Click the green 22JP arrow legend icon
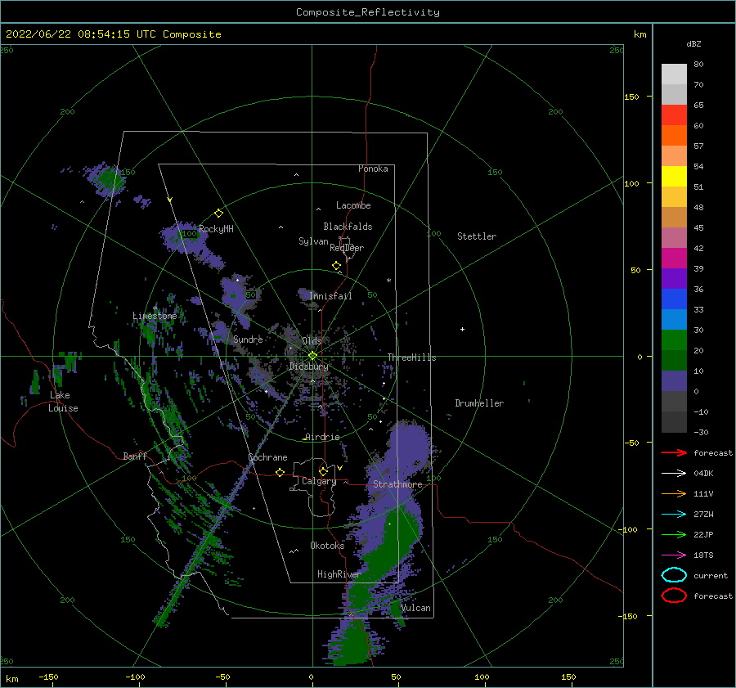Image resolution: width=736 pixels, height=688 pixels. point(674,534)
